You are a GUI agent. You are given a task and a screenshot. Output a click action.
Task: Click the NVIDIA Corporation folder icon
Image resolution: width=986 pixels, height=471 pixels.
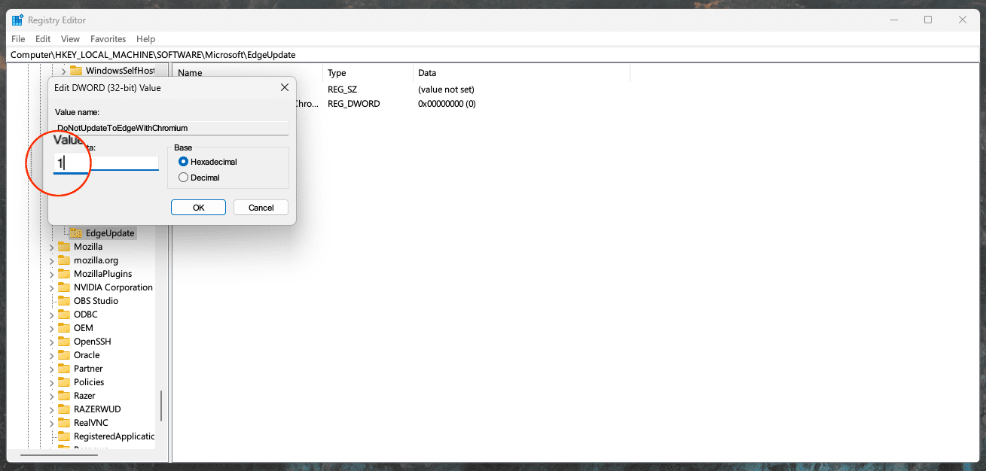(64, 287)
